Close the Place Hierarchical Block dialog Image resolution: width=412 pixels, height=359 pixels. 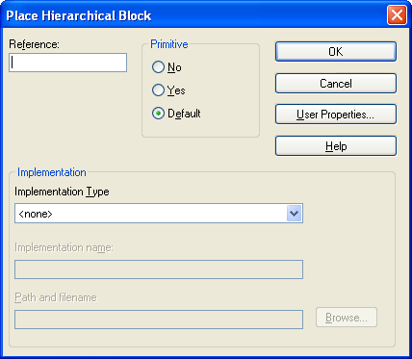pyautogui.click(x=397, y=15)
